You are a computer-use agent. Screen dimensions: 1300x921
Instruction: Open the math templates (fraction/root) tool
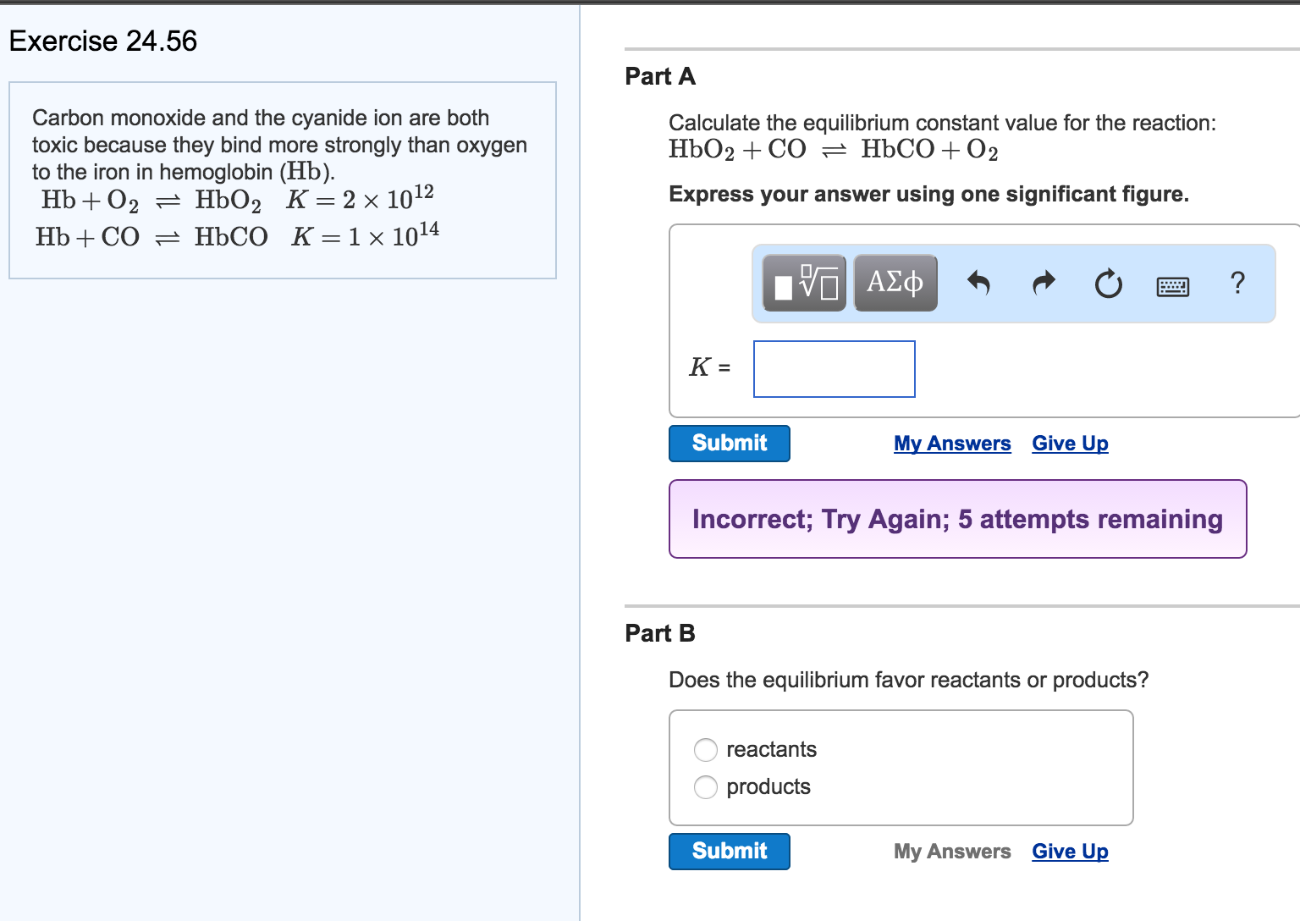click(804, 283)
